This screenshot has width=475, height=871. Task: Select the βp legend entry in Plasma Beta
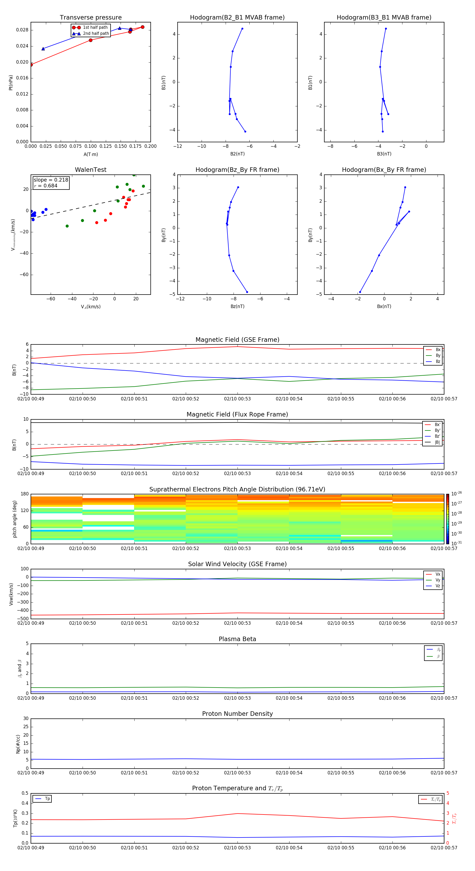pos(433,650)
